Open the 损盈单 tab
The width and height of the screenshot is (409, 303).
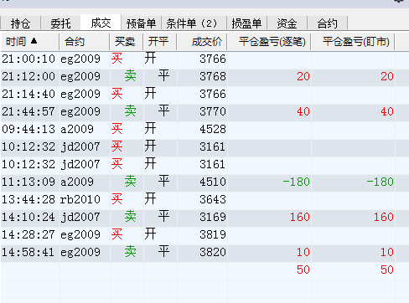pos(246,23)
